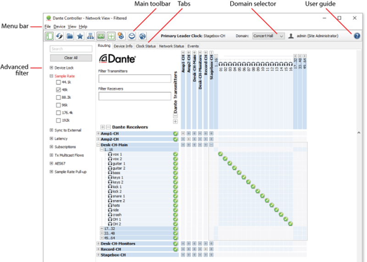Open the Domain selector dropdown
This screenshot has width=367, height=262.
coord(268,36)
